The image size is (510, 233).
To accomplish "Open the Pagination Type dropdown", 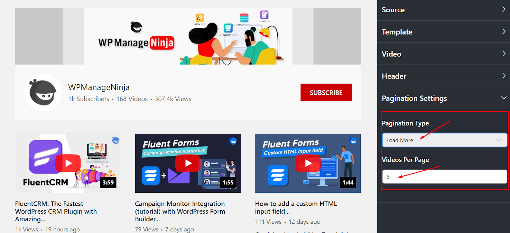I will [444, 140].
